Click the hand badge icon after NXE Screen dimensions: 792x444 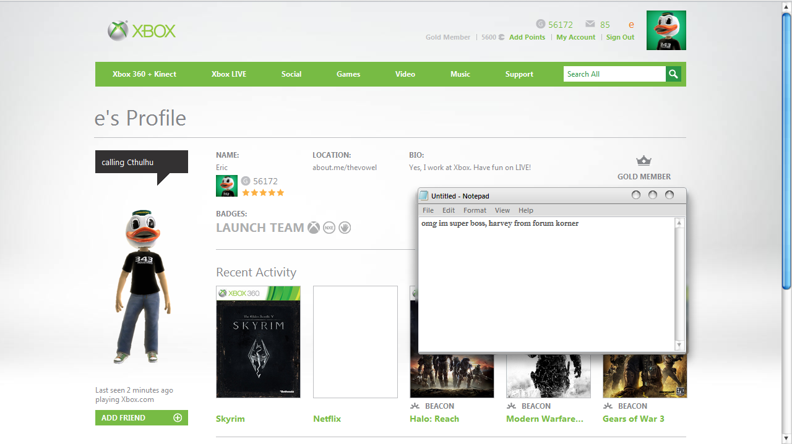pyautogui.click(x=345, y=228)
